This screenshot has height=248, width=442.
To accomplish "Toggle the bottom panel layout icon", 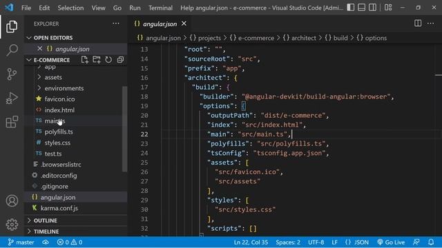I will [x=362, y=8].
